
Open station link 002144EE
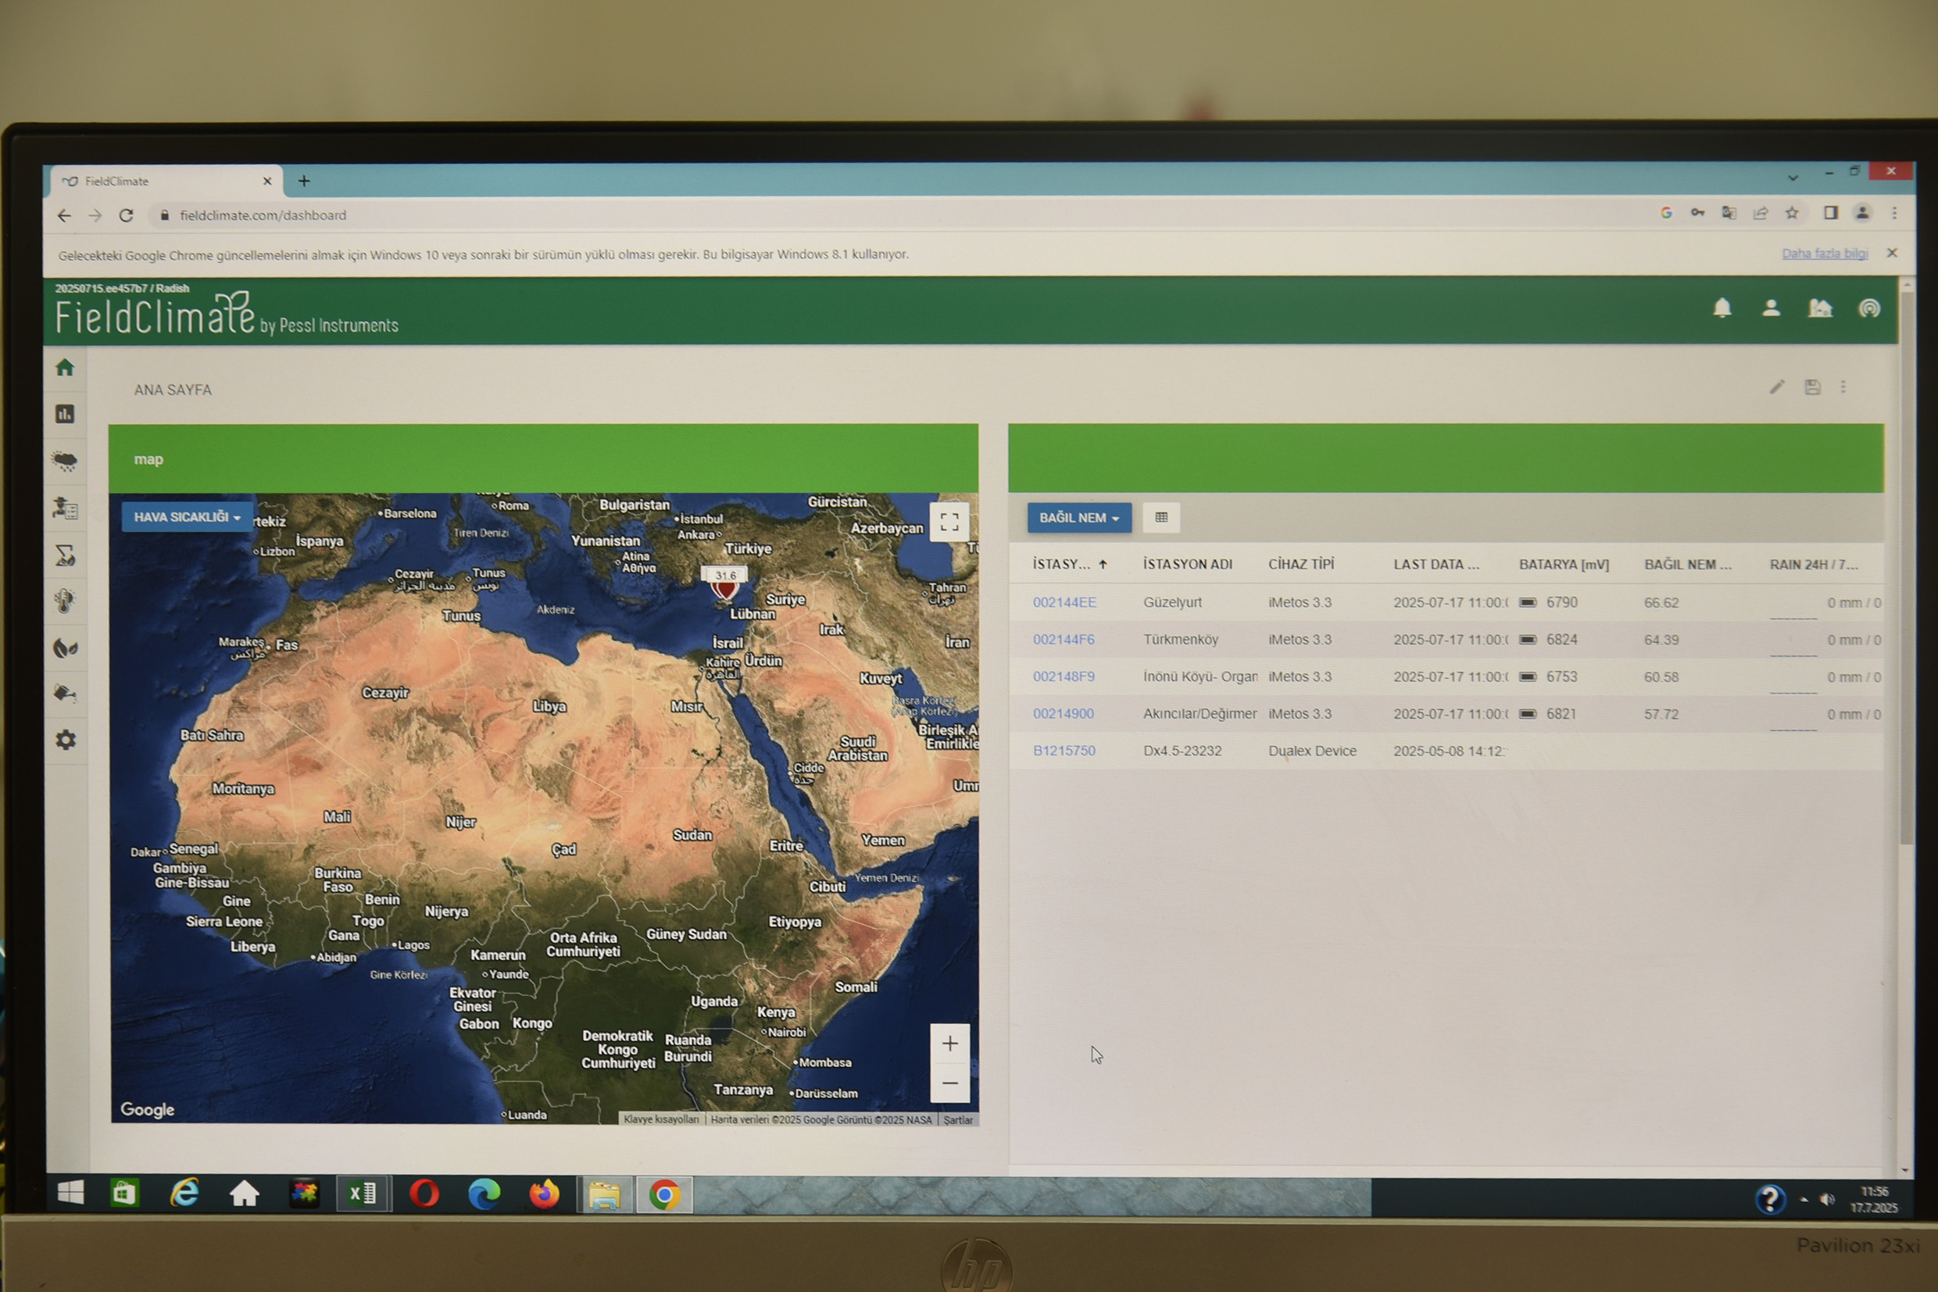click(x=1064, y=602)
